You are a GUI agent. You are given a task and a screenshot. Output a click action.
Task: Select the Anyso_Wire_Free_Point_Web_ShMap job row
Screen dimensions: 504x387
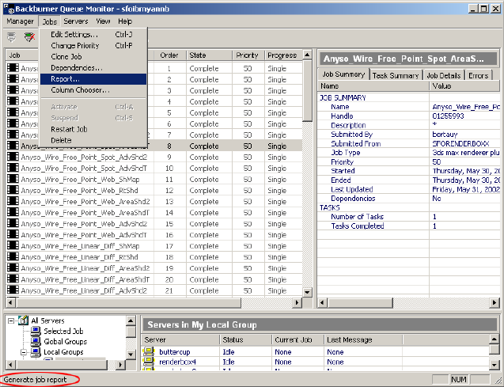point(154,180)
